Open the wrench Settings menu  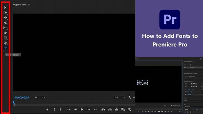[x=130, y=97]
